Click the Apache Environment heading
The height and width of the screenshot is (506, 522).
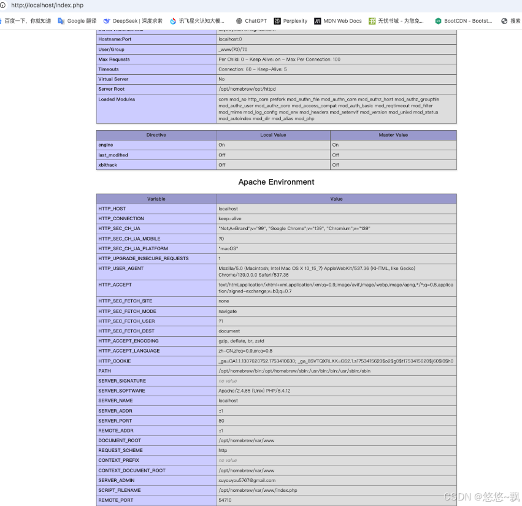tap(276, 182)
